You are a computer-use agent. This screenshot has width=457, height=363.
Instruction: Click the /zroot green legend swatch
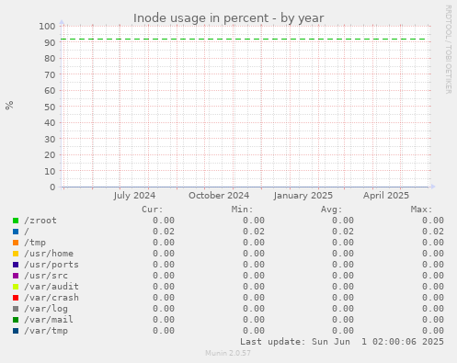point(16,221)
